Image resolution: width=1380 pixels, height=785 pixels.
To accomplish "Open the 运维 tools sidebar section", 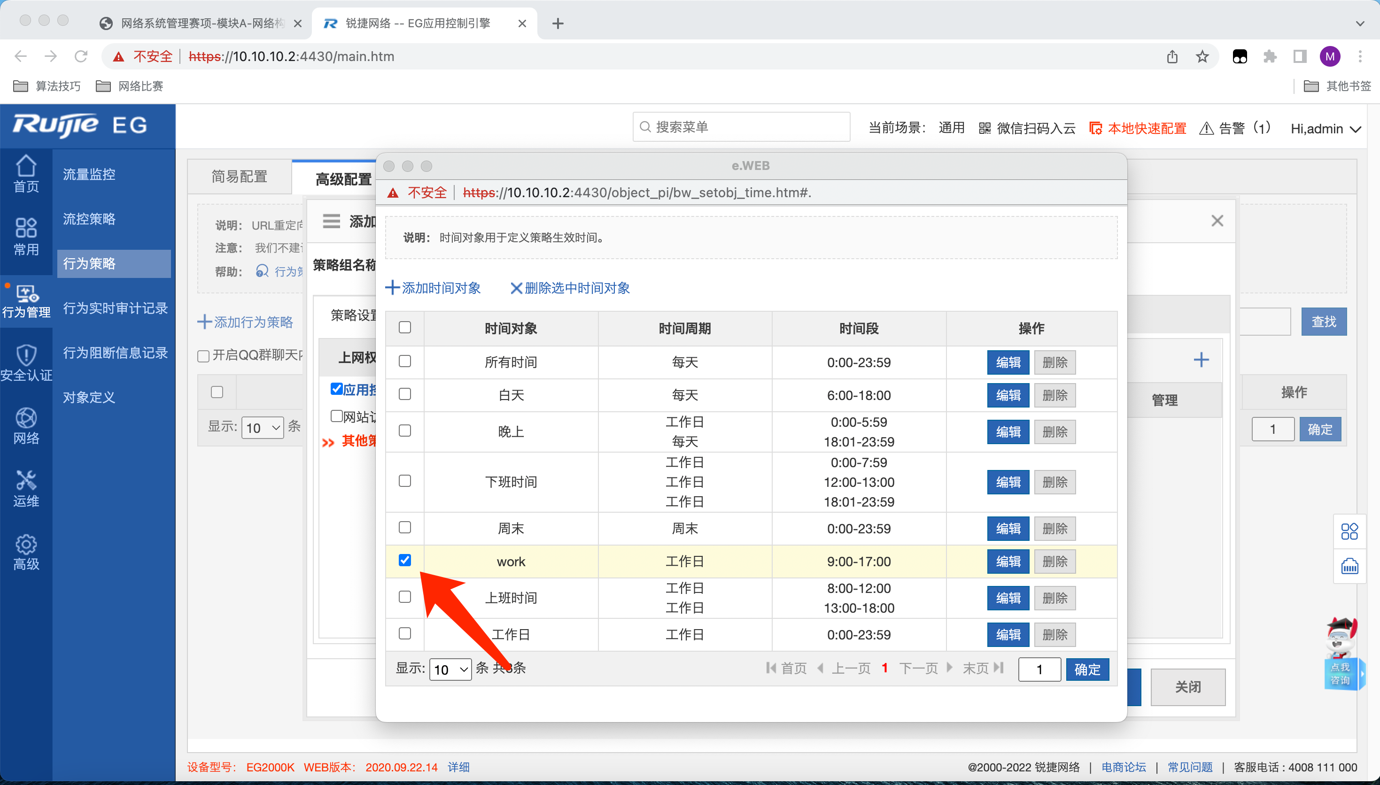I will pos(26,489).
